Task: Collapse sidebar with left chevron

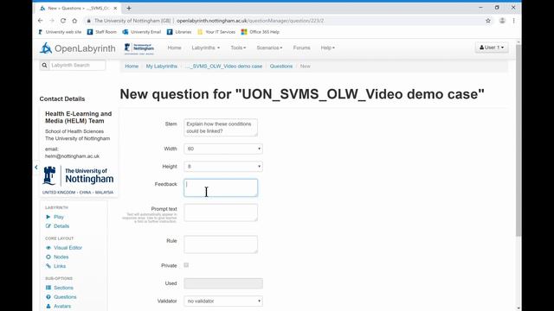Action: coord(36,167)
